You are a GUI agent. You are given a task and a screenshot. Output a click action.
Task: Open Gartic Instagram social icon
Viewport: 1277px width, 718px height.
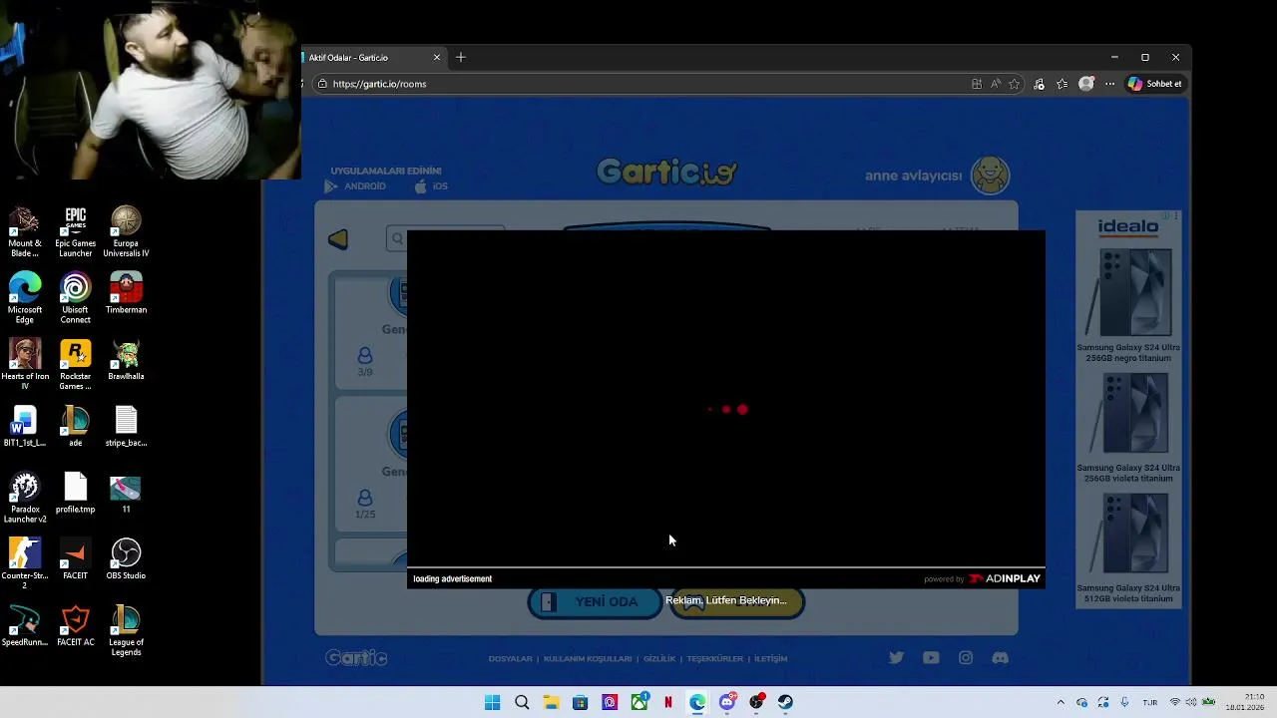[966, 657]
